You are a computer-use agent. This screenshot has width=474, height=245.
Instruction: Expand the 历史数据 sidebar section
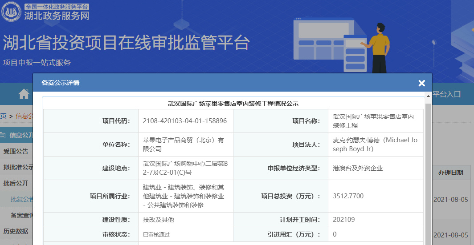tap(16, 231)
